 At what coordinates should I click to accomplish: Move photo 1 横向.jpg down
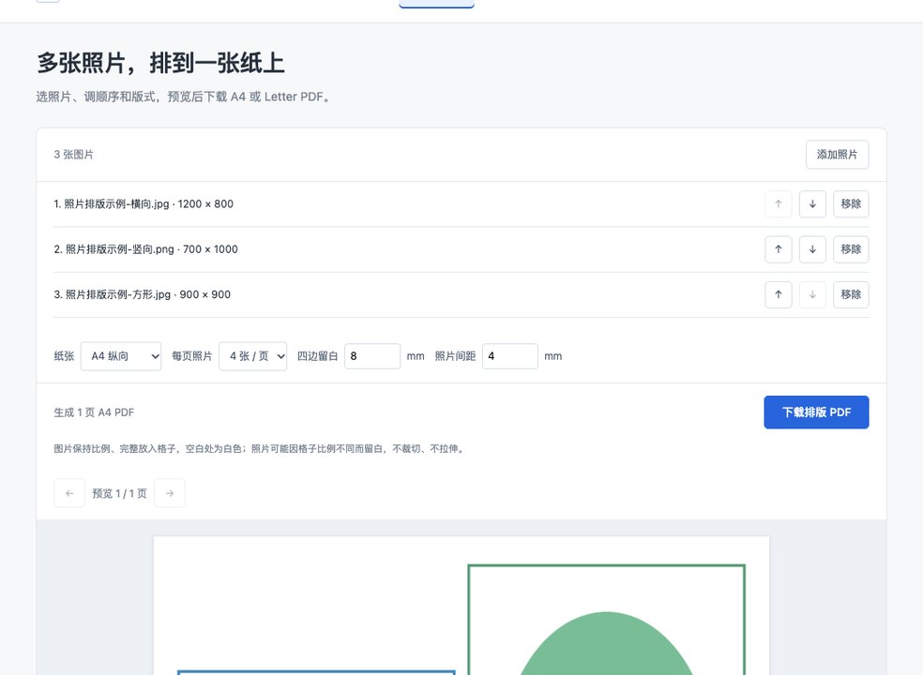pos(812,204)
